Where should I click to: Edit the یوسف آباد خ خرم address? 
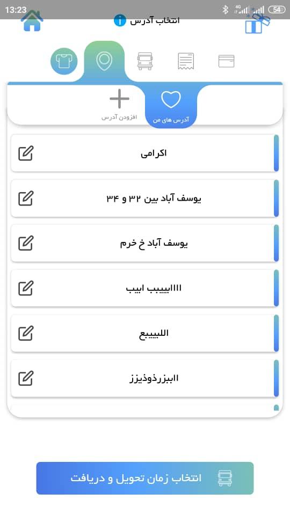26,244
